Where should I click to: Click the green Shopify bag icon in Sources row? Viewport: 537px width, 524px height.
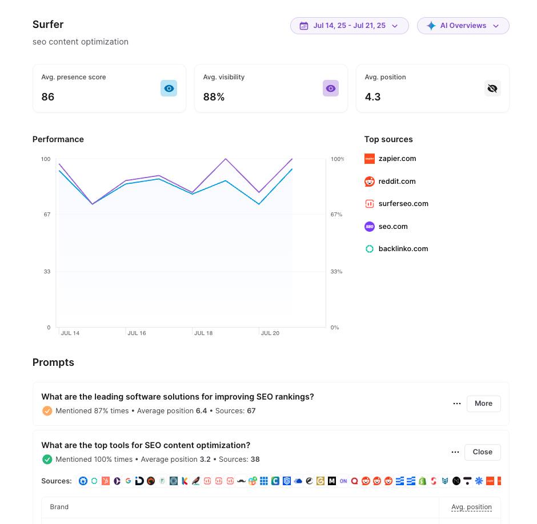click(422, 481)
